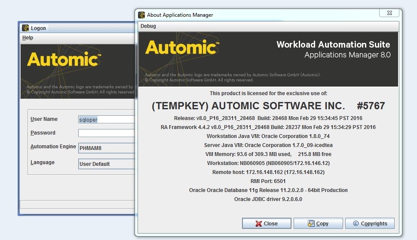417x240 pixels.
Task: Click the (TEMPKEY) AUTOMIC SOFTWARE INC. license name
Action: [248, 106]
